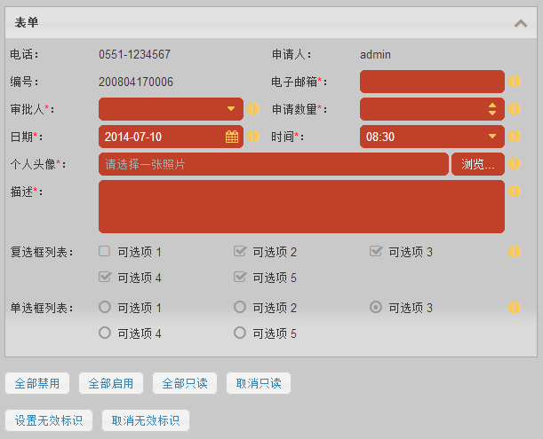Click the 复选框列表 label
The height and width of the screenshot is (439, 543).
pos(42,252)
